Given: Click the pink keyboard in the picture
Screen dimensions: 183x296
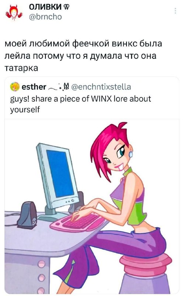Looking at the screenshot, I should pyautogui.click(x=77, y=223).
